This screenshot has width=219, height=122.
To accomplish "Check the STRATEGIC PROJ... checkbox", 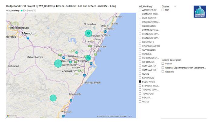I will click(x=140, y=86).
